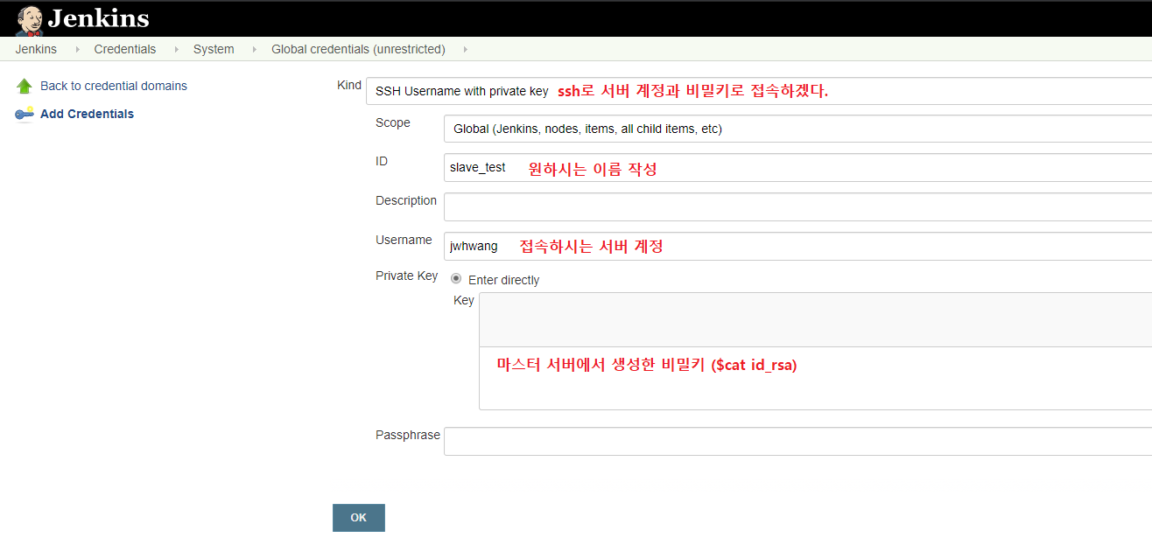Click the Passphrase label
Screen dimensions: 1152x538
click(408, 435)
